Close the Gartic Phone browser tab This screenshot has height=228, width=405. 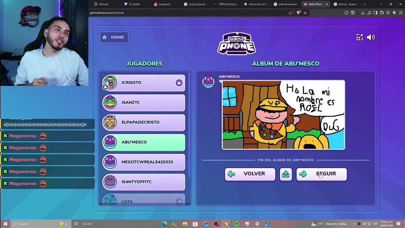pos(327,4)
